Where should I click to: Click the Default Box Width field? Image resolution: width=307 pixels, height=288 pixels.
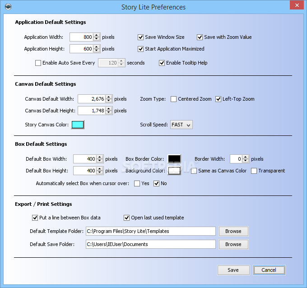tap(85, 159)
